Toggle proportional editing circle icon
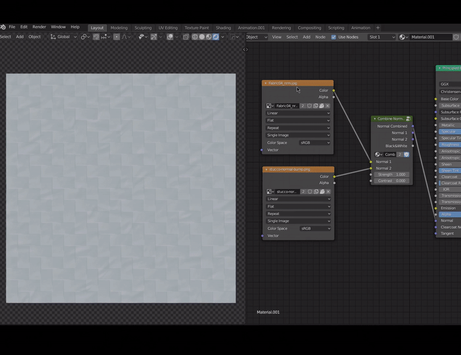Image resolution: width=461 pixels, height=355 pixels. tap(117, 37)
